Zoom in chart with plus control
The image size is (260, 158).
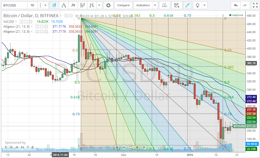137,147
